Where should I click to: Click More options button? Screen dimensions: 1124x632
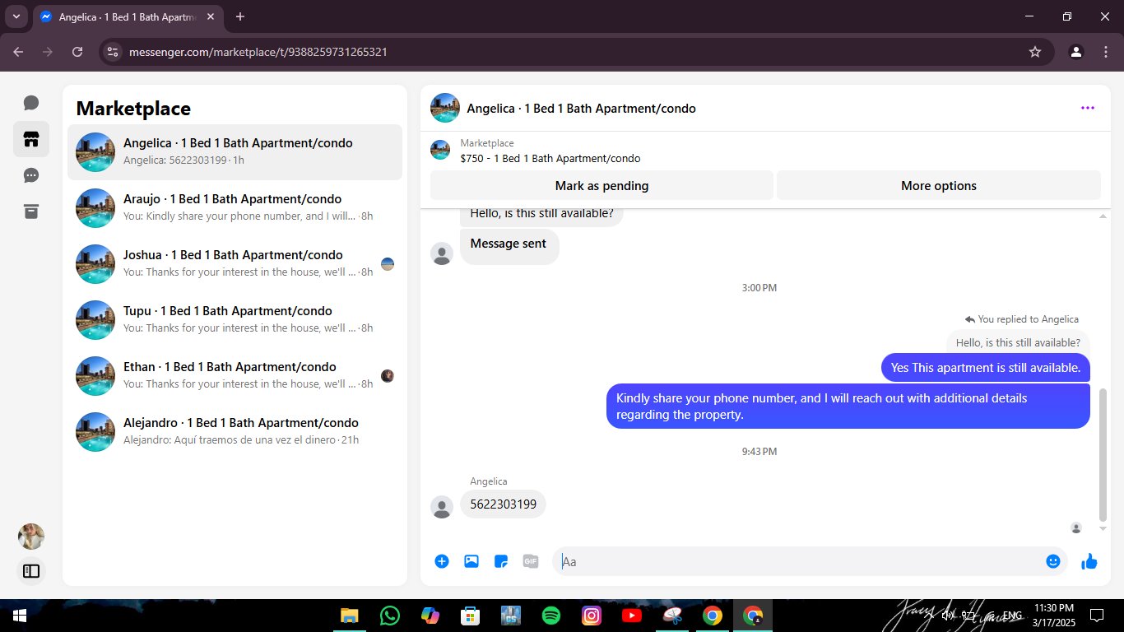[x=939, y=185]
